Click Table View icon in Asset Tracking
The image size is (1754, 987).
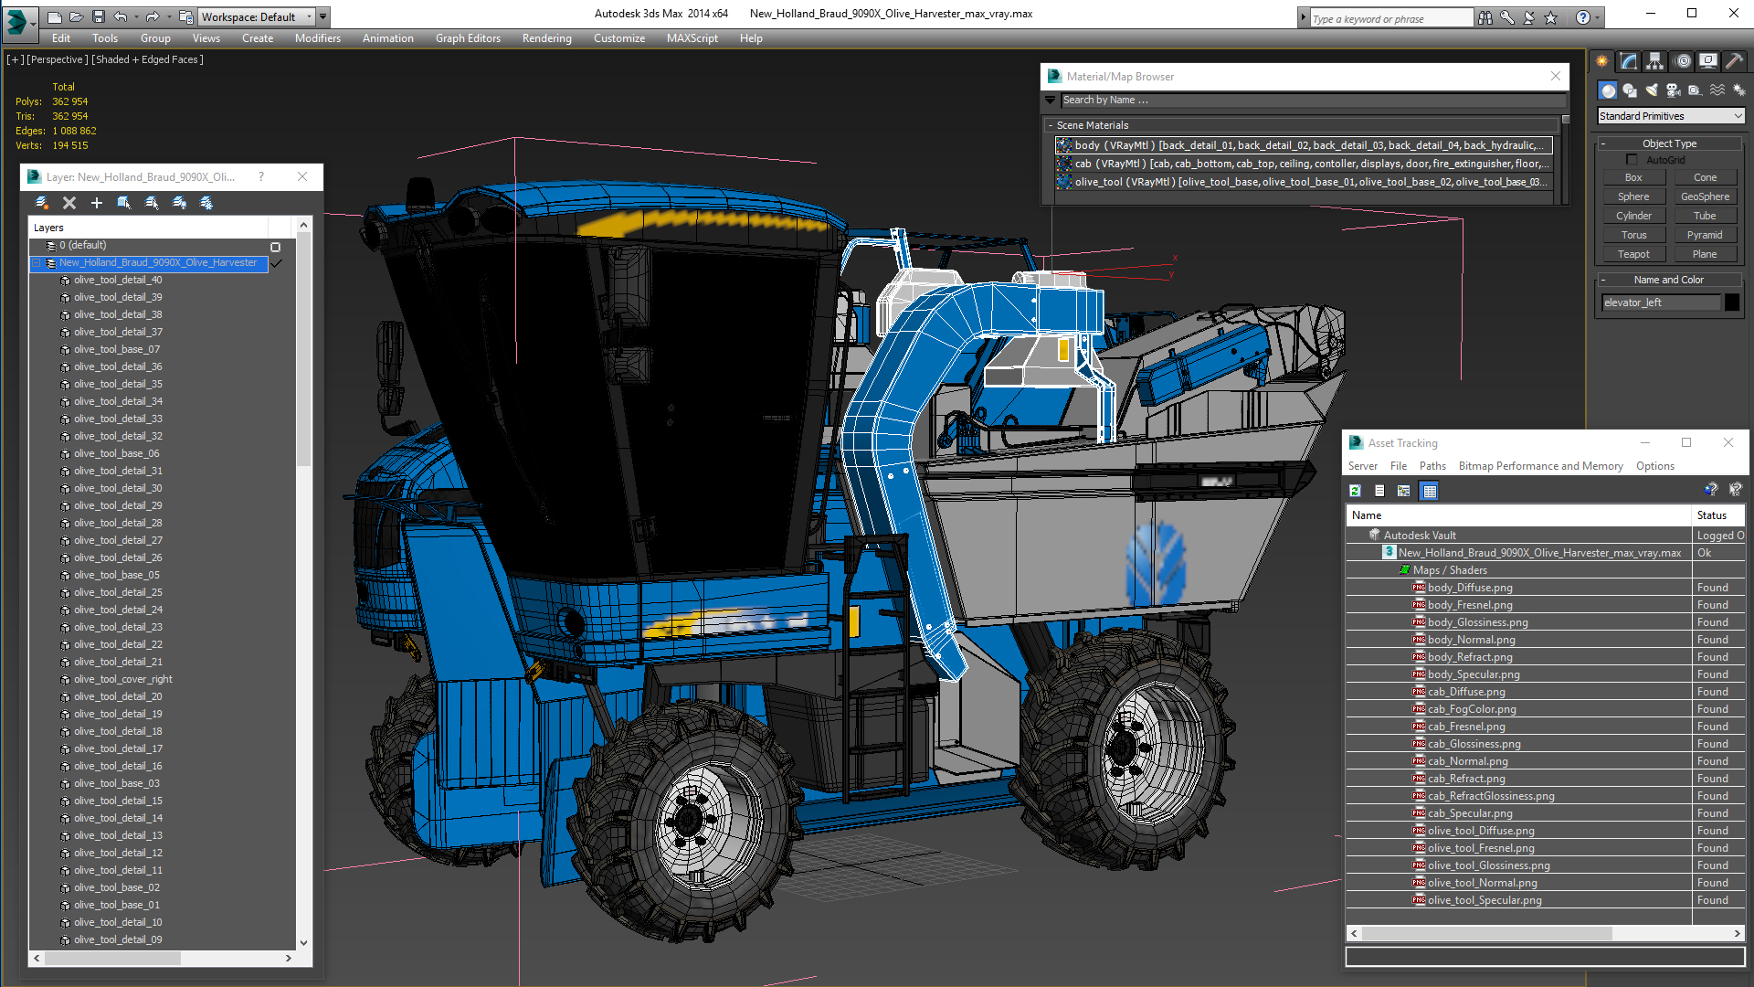pyautogui.click(x=1430, y=492)
